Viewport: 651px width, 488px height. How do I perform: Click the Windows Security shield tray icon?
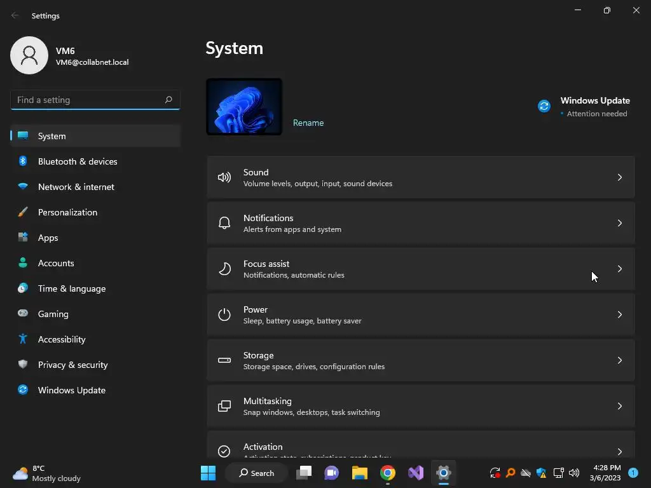click(x=542, y=473)
